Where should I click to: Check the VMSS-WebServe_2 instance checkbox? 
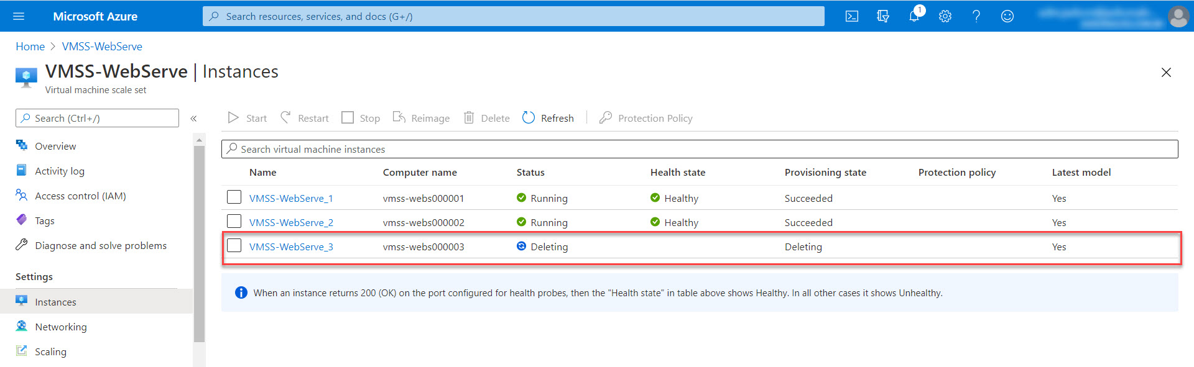click(x=234, y=222)
